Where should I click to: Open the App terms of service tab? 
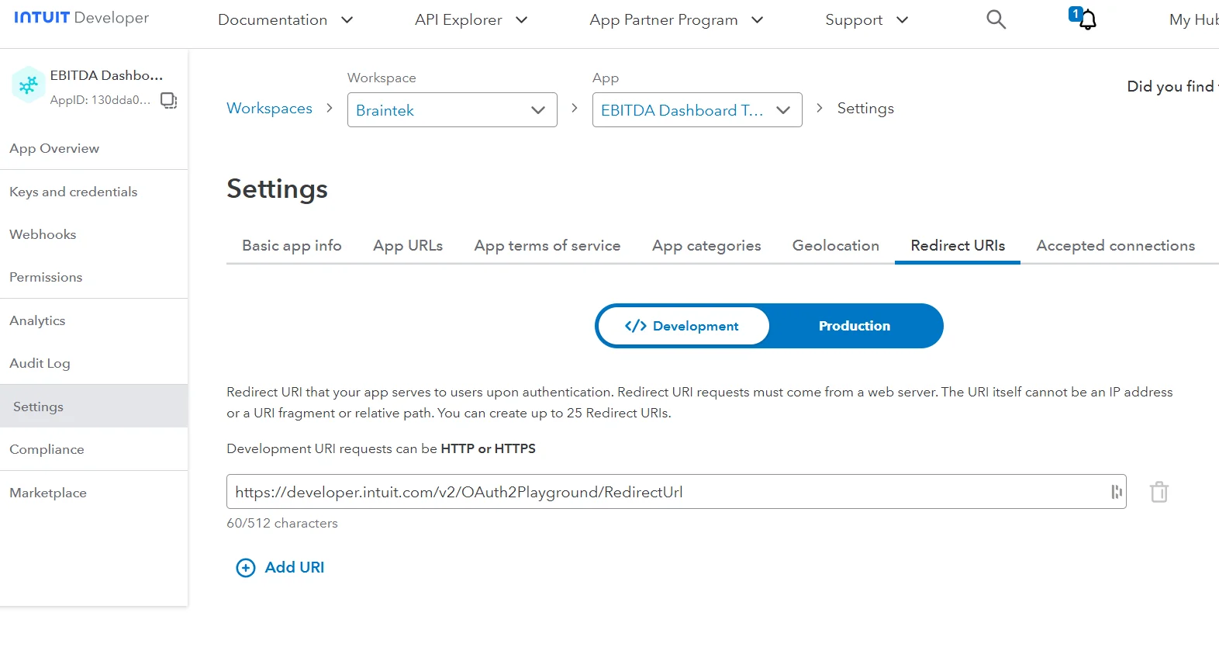click(x=547, y=246)
